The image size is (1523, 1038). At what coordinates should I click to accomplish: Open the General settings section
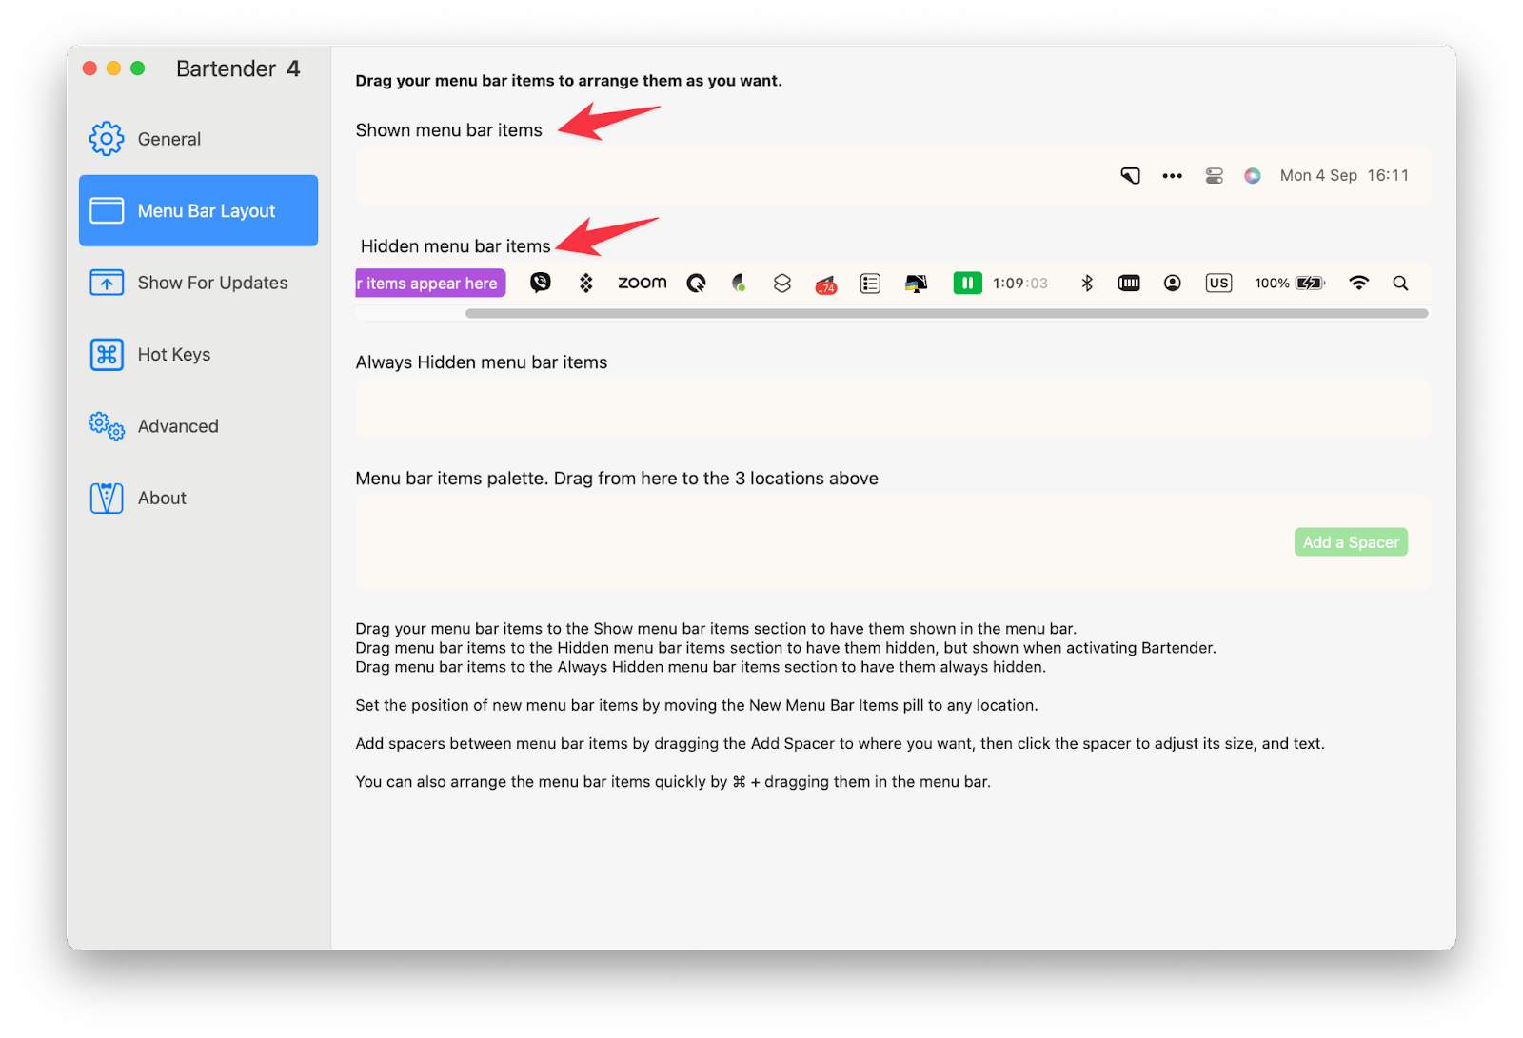click(198, 139)
